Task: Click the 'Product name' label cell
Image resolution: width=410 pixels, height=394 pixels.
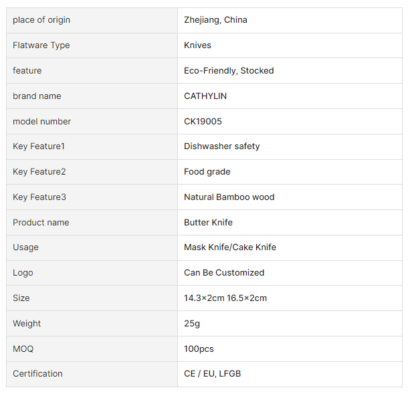Action: pyautogui.click(x=41, y=223)
